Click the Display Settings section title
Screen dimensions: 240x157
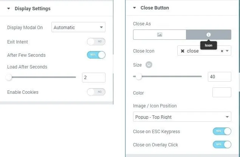[x=33, y=8]
